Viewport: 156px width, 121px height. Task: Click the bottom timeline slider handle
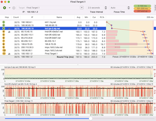click(90, 118)
